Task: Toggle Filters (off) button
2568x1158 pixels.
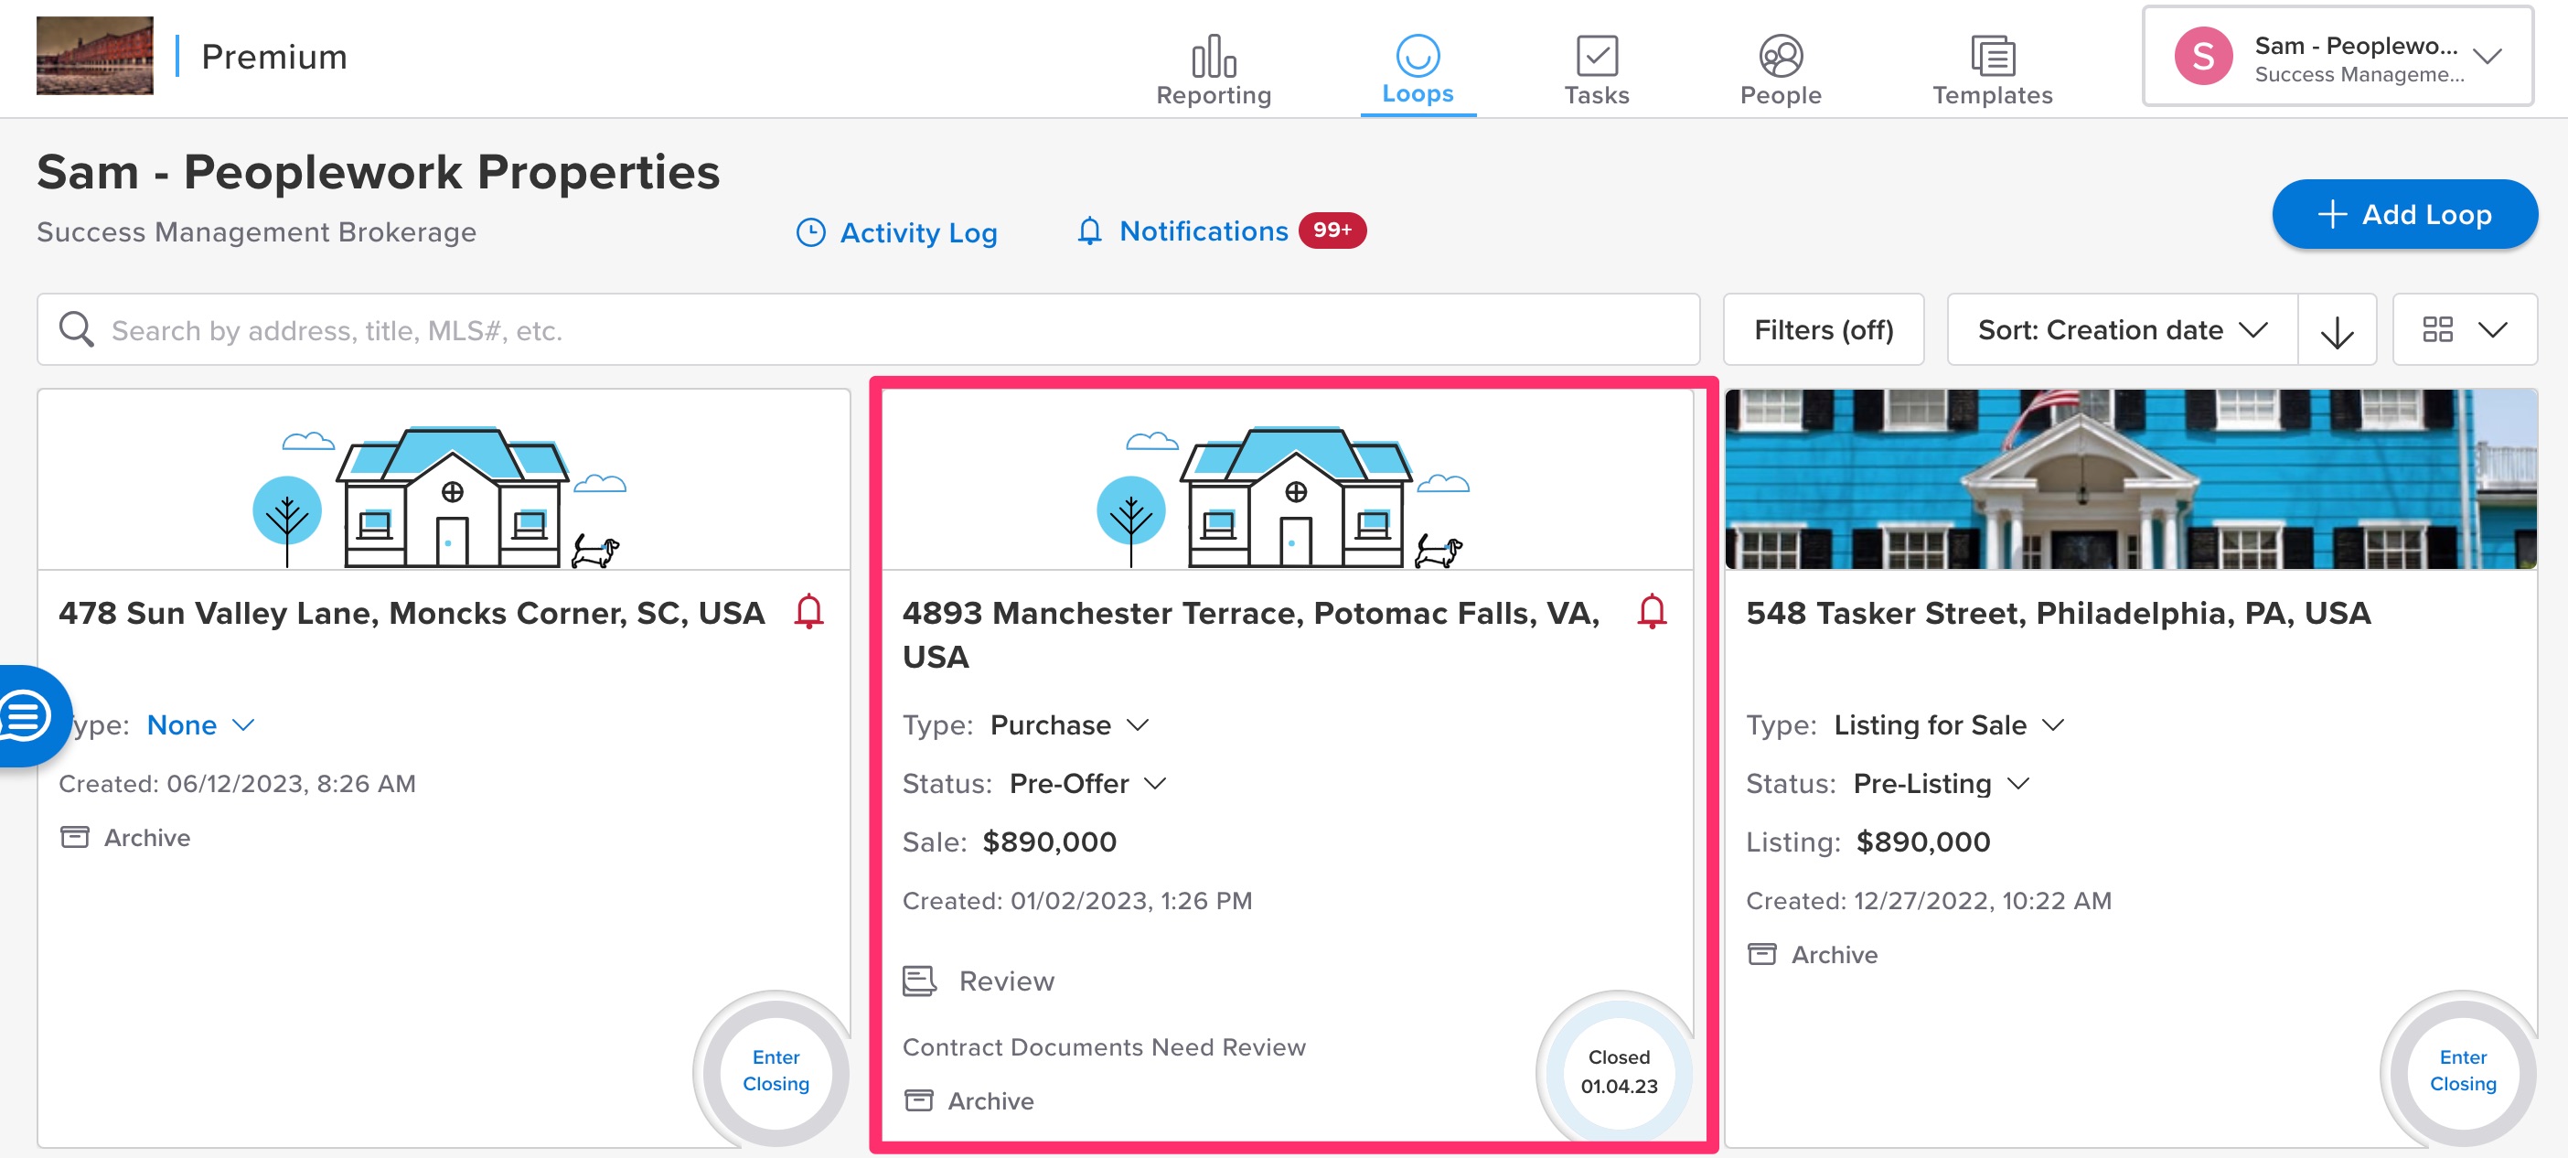Action: [1823, 330]
